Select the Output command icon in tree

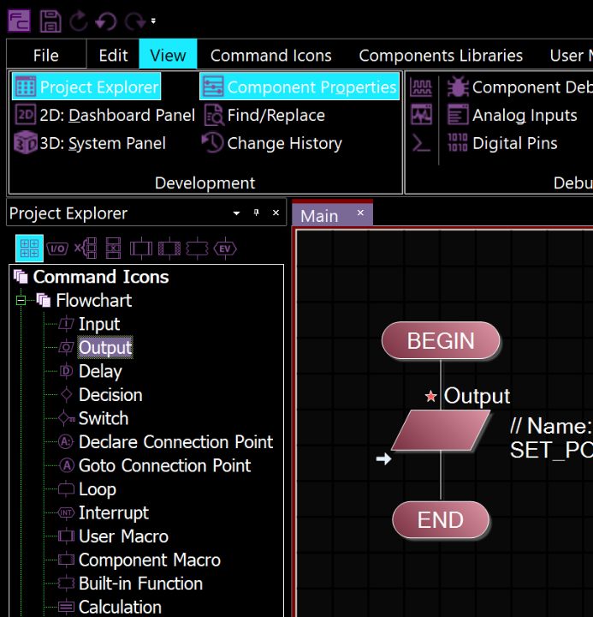[105, 347]
